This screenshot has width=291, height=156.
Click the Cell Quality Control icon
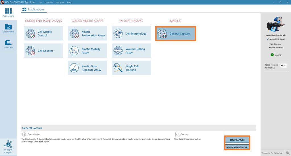pos(30,33)
